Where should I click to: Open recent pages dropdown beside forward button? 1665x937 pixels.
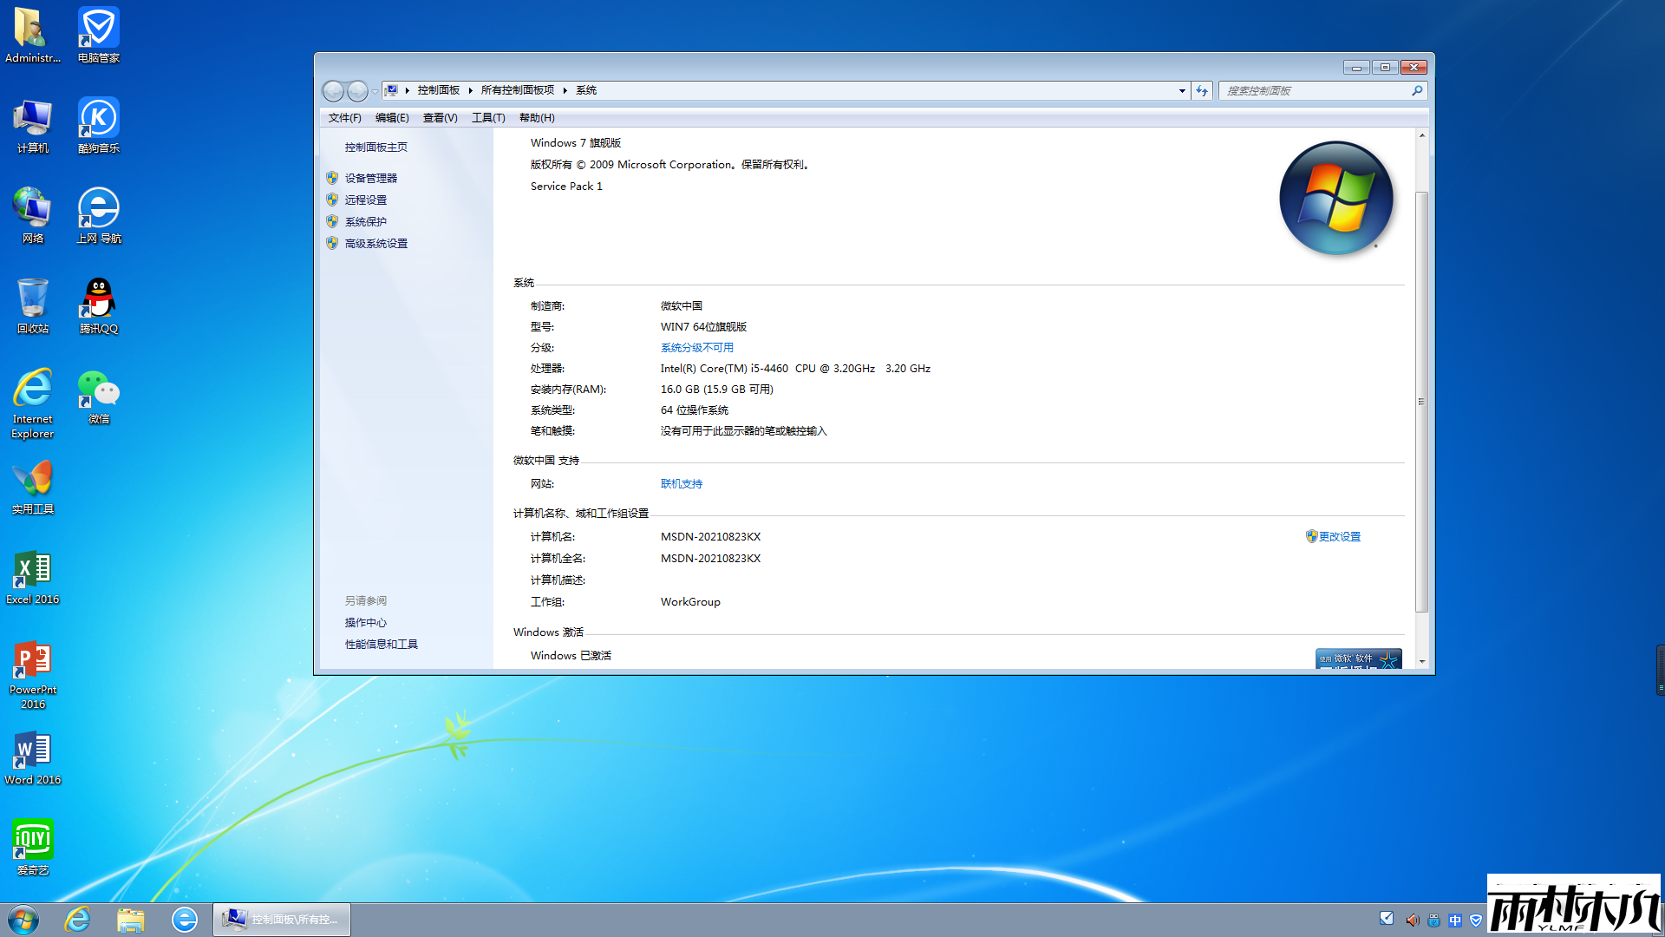coord(375,90)
